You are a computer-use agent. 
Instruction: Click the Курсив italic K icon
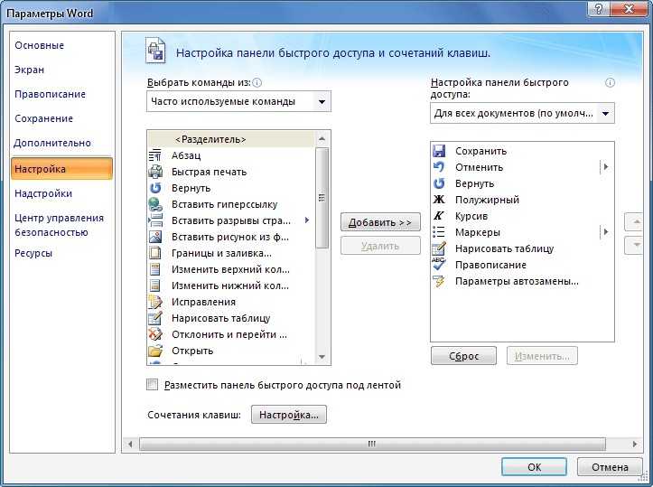(439, 216)
